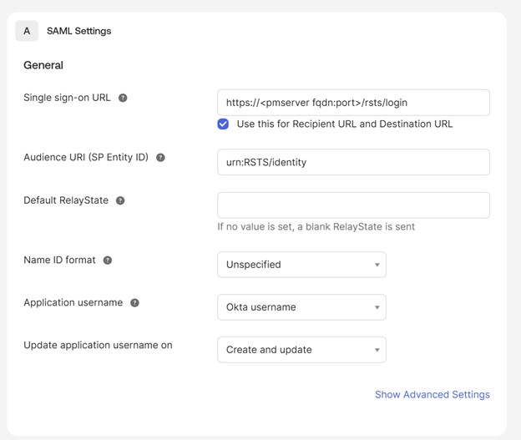Click the blank RelayState hint text
Viewport: 521px width, 440px height.
coord(316,226)
